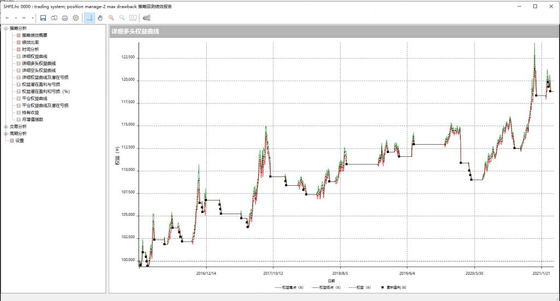Select 权益潜在盈利与亏损 tree item
The width and height of the screenshot is (560, 301).
pos(41,85)
